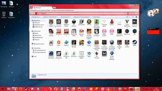
Task: Select the Steam shortcut icon
Action: pos(135,43)
